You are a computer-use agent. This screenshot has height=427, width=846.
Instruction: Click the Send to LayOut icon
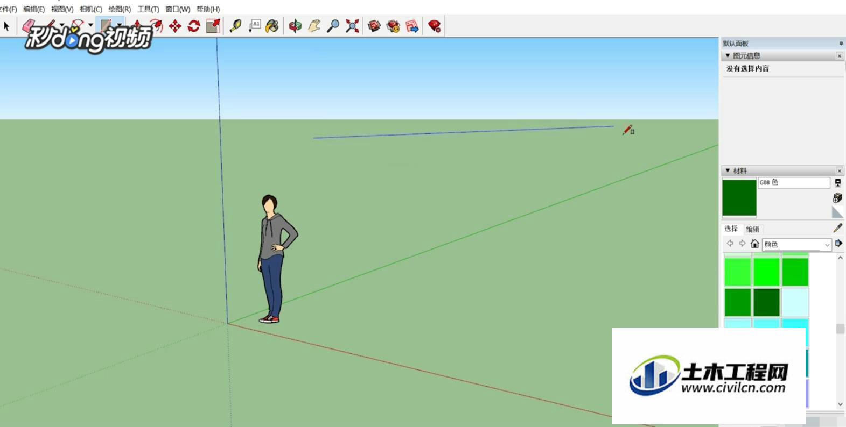[x=412, y=26]
